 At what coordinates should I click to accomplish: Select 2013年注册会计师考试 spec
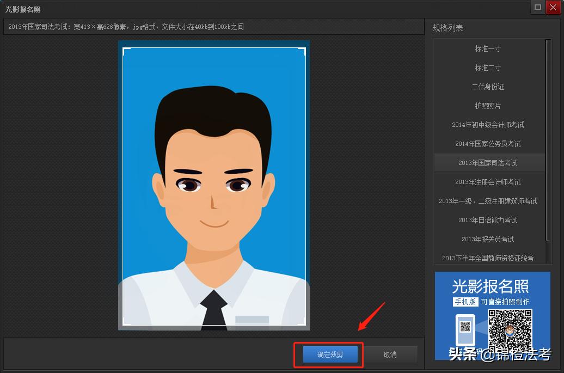(488, 181)
